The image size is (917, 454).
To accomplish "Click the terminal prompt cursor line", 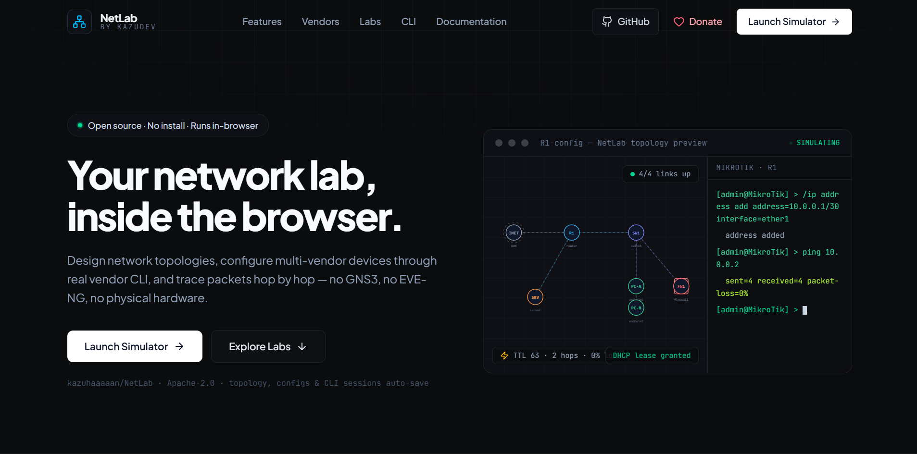I will click(x=762, y=310).
